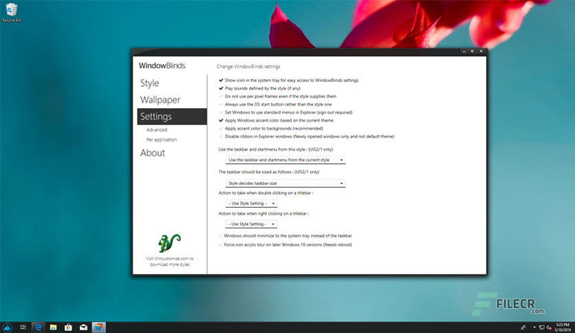The height and width of the screenshot is (333, 575).
Task: Launch Microsoft Edge from the taskbar
Action: click(38, 327)
